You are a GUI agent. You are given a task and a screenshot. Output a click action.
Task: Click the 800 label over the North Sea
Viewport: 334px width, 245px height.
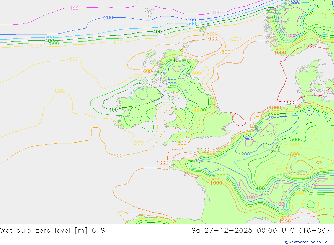click(226, 52)
